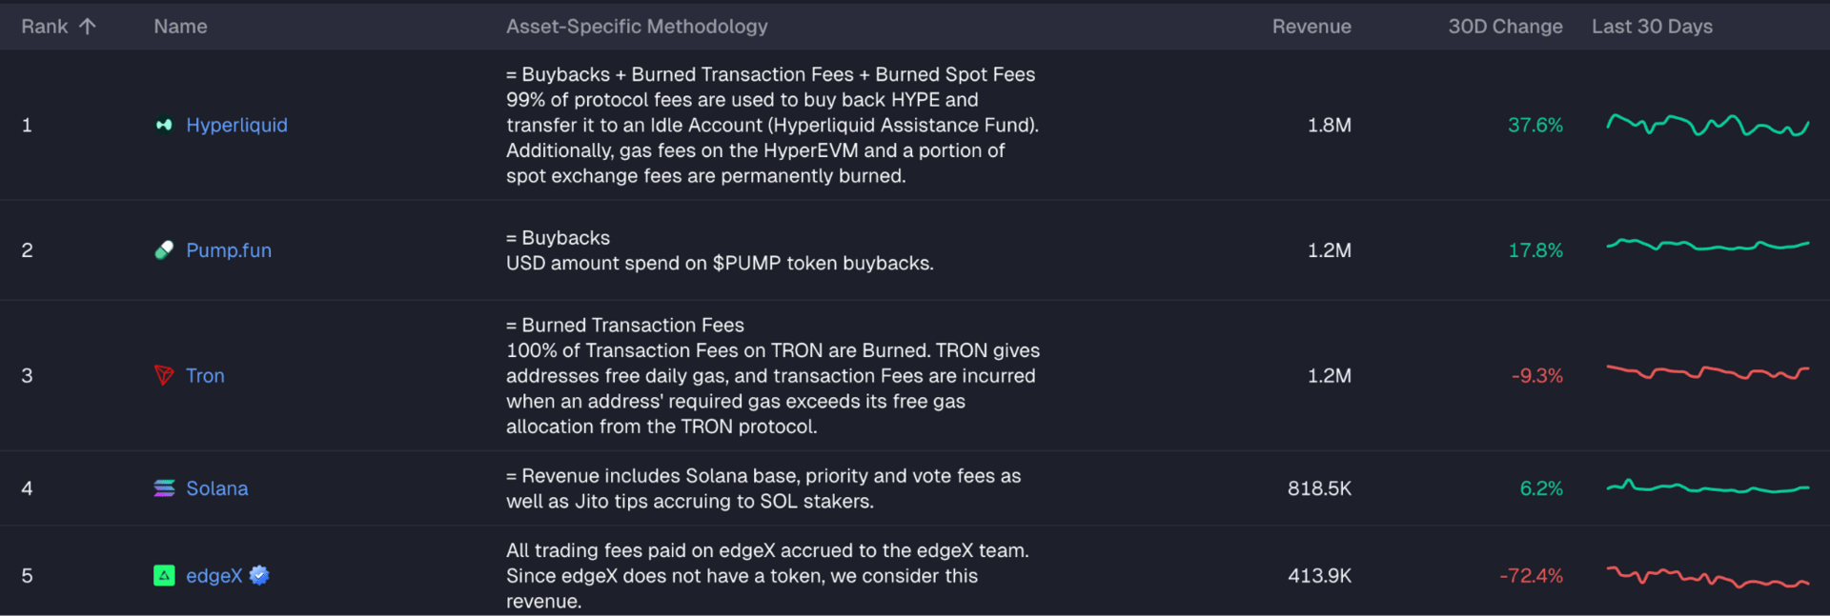Image resolution: width=1830 pixels, height=616 pixels.
Task: Click edgeX's -72.4% change value
Action: [x=1531, y=575]
